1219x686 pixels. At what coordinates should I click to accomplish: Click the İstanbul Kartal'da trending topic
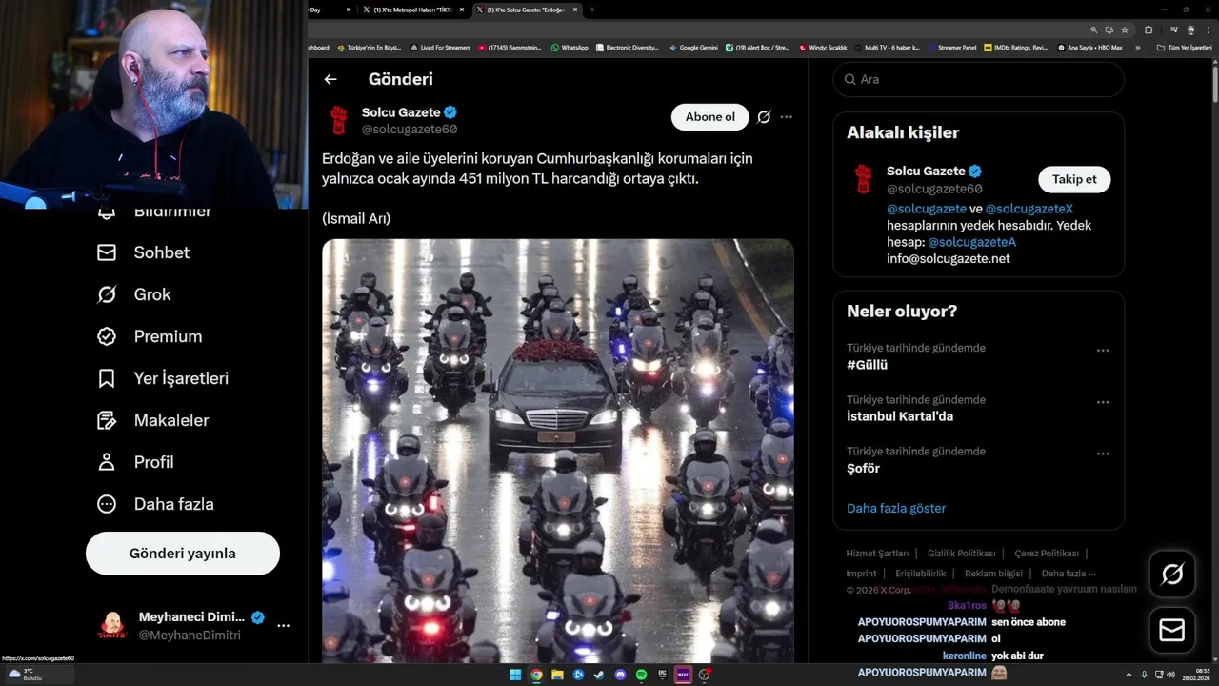(x=900, y=416)
